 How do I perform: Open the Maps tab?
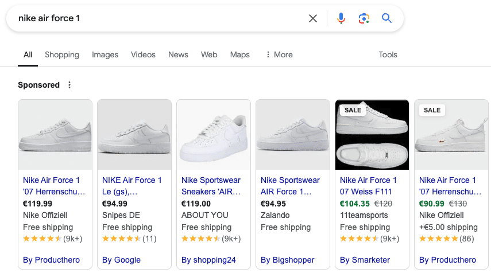click(240, 54)
